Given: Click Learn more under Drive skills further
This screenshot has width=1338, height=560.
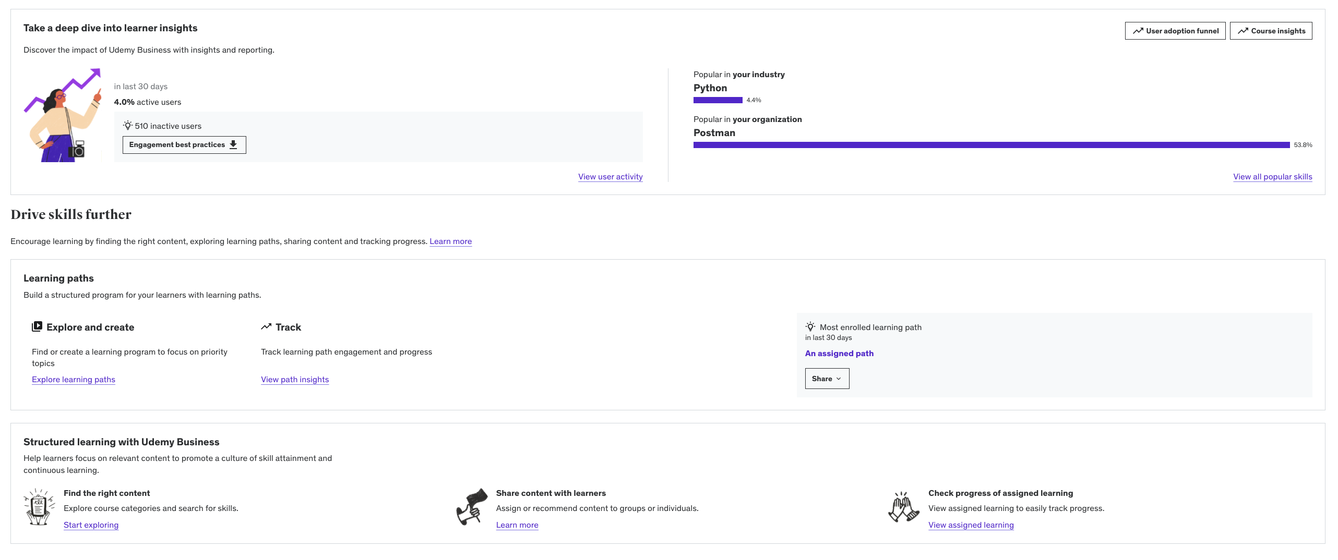Looking at the screenshot, I should [450, 241].
